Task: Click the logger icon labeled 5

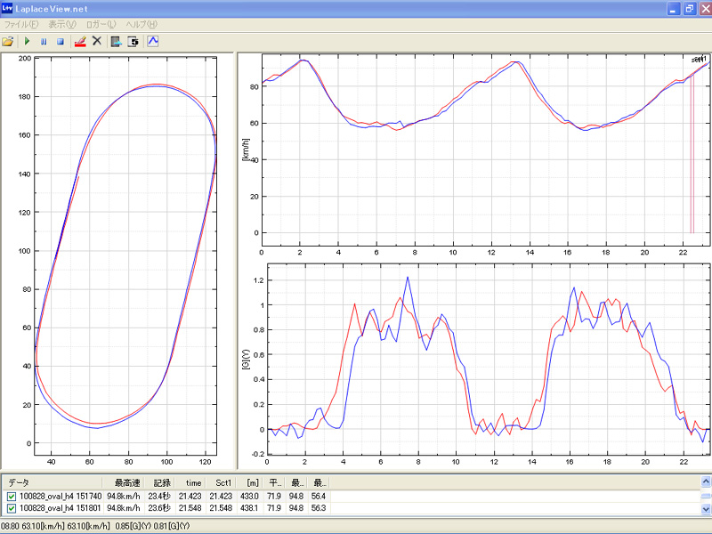Action: 133,41
